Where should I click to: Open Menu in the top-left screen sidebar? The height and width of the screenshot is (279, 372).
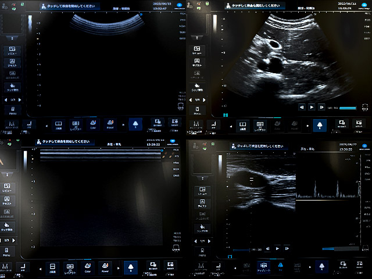coord(13,110)
